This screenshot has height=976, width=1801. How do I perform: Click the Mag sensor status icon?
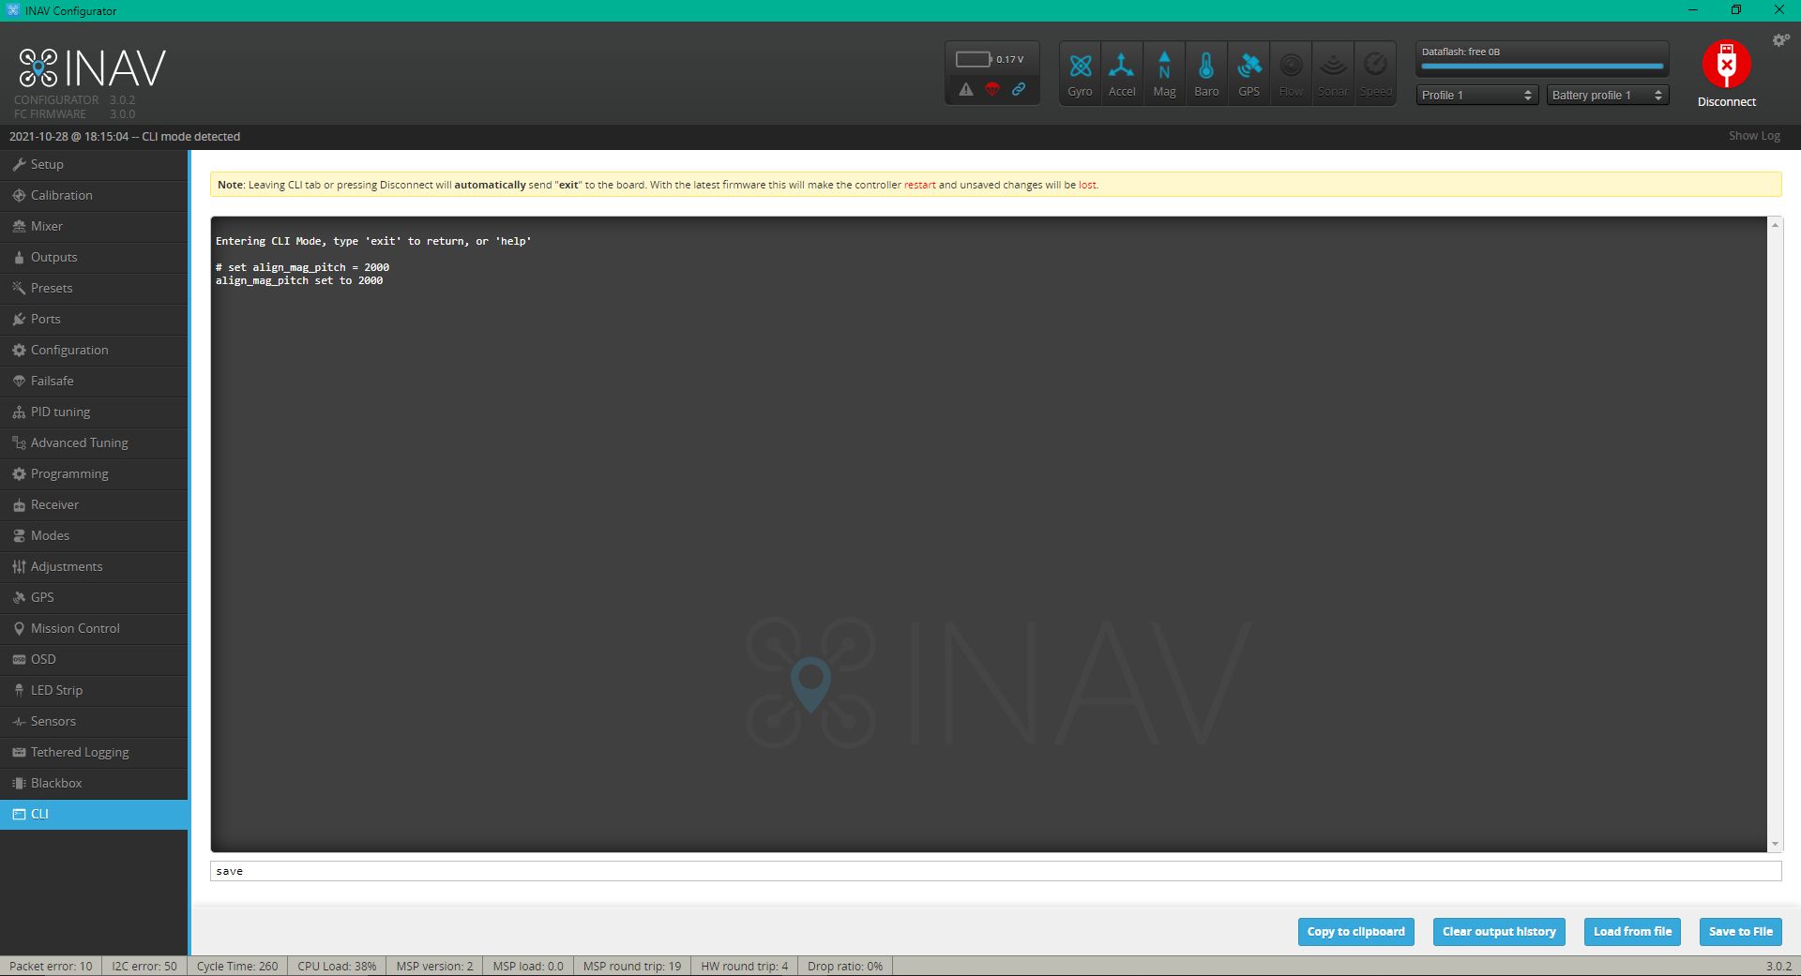pos(1164,73)
